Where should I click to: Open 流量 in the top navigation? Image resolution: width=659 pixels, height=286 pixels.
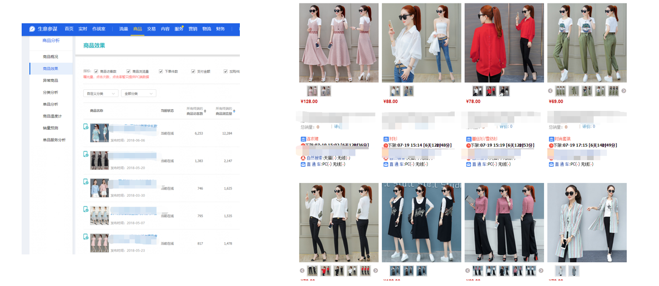point(123,29)
